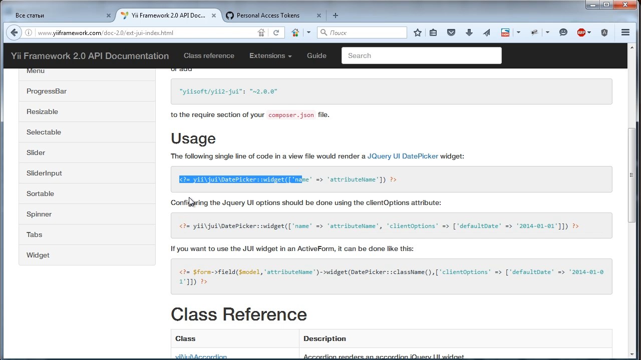Open the downloads arrow icon

[x=469, y=32]
